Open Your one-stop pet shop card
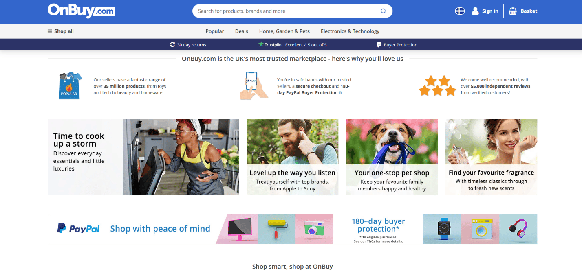582x280 pixels. click(x=392, y=157)
